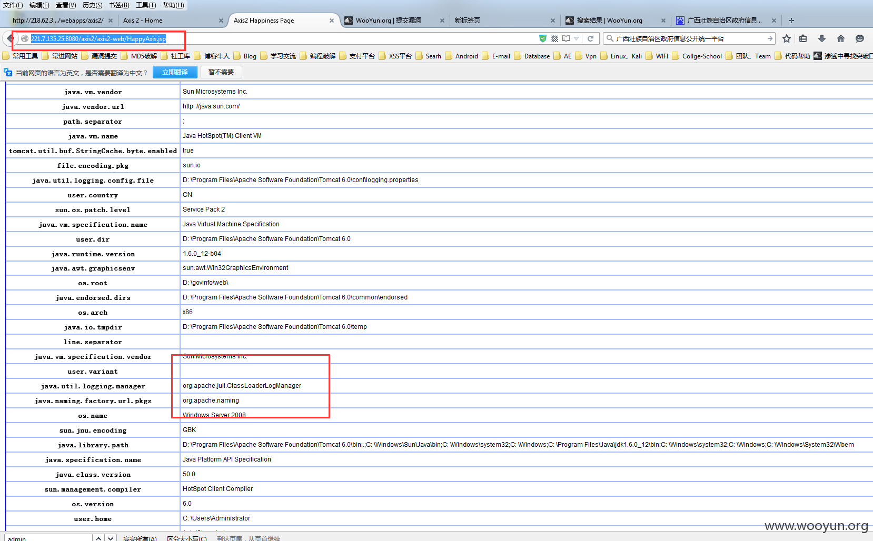
Task: Click the search box with 广西壮族 text
Action: tap(690, 38)
